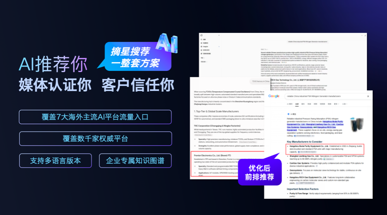This screenshot has height=215, width=387.
Task: Click the 支持多语言版本 button
Action: [x=55, y=161]
